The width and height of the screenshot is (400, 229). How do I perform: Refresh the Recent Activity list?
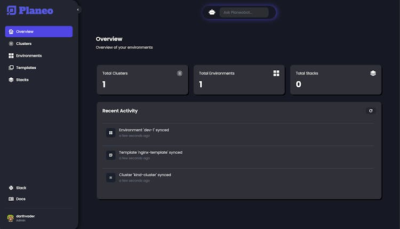point(371,111)
